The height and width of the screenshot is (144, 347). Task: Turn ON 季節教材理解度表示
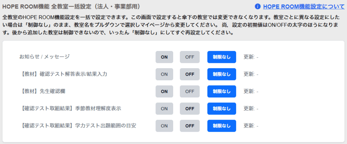(x=164, y=109)
